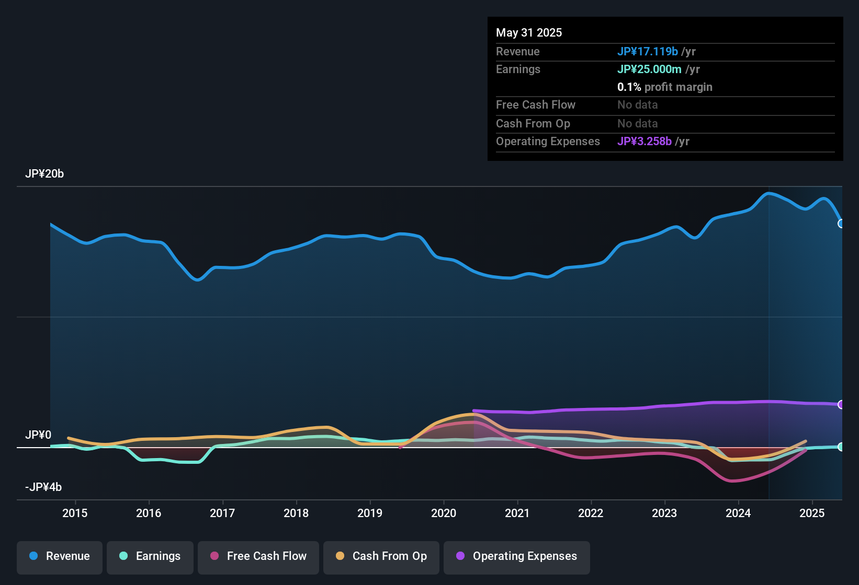859x585 pixels.
Task: Click the May 31 2025 tooltip date
Action: (529, 32)
